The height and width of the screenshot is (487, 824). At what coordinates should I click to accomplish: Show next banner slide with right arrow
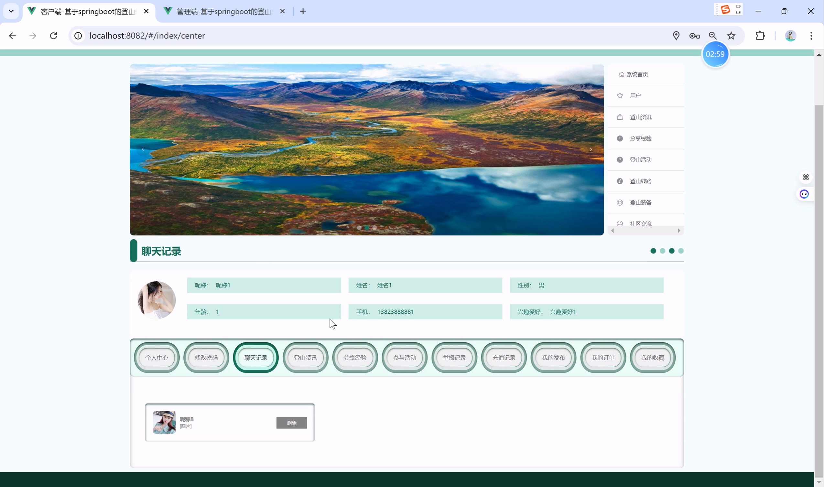[591, 149]
